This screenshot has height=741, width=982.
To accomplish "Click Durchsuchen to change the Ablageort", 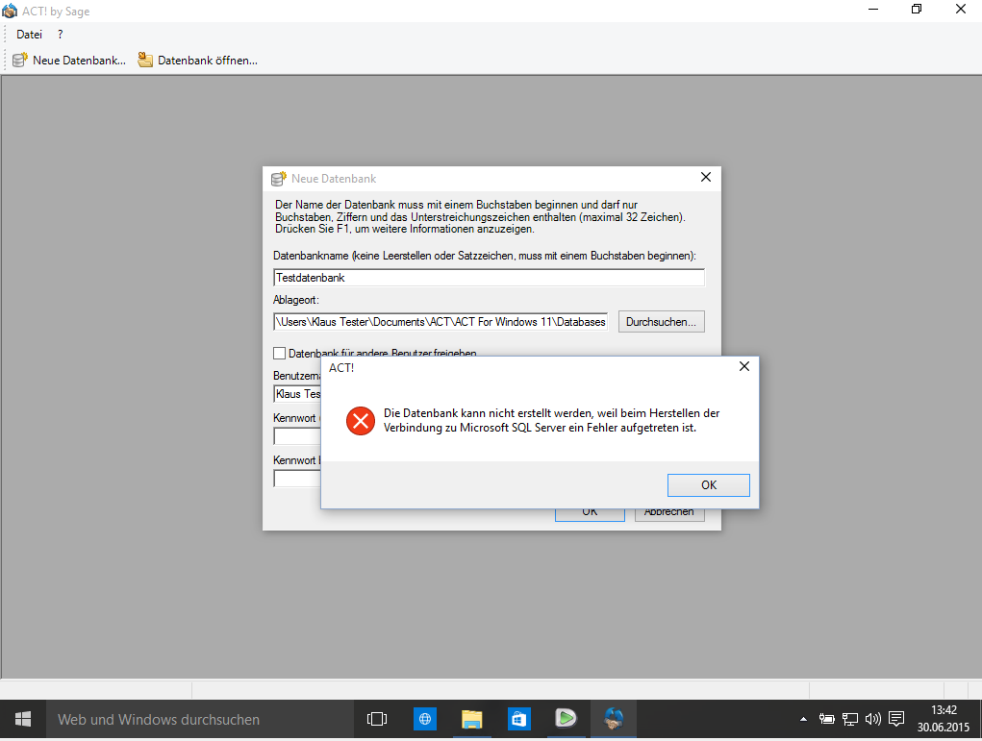I will [x=661, y=321].
